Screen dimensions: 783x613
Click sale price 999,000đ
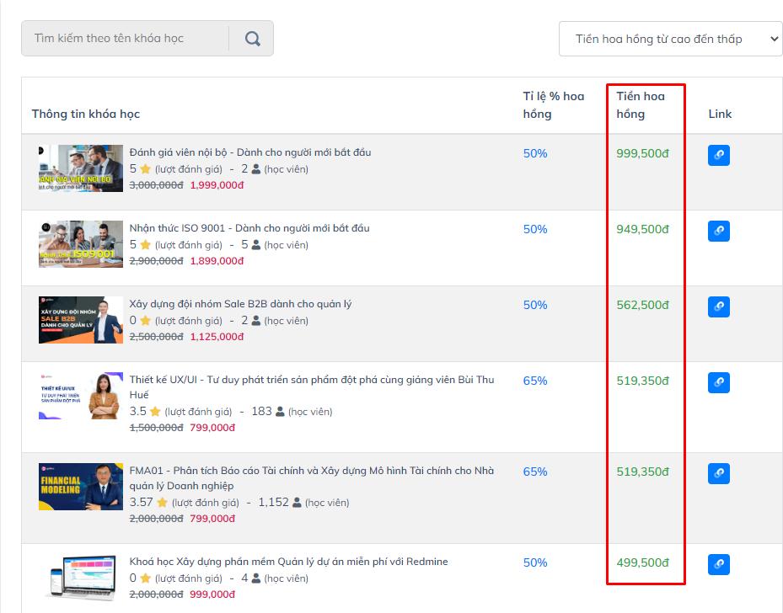pos(212,594)
